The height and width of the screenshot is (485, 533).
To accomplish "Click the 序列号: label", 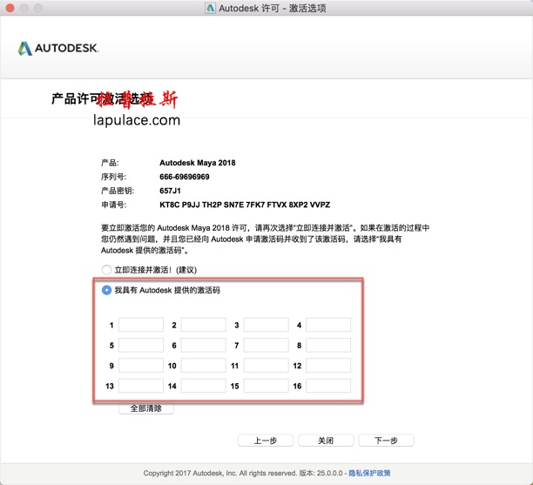I will click(113, 177).
